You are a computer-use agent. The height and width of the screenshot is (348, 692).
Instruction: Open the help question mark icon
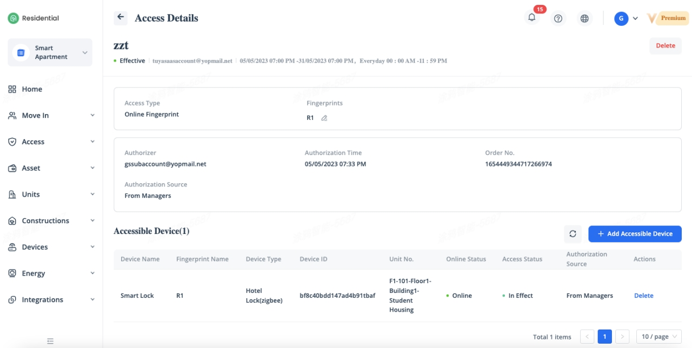pyautogui.click(x=558, y=18)
